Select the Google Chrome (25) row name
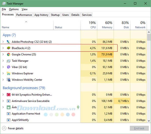The width and height of the screenshot is (151, 134). [24, 54]
